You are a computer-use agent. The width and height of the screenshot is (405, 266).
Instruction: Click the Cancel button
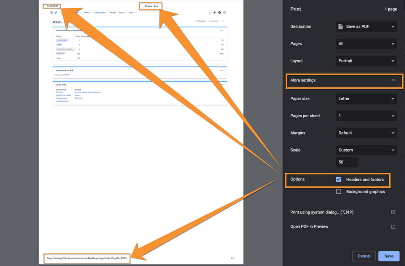tap(364, 256)
